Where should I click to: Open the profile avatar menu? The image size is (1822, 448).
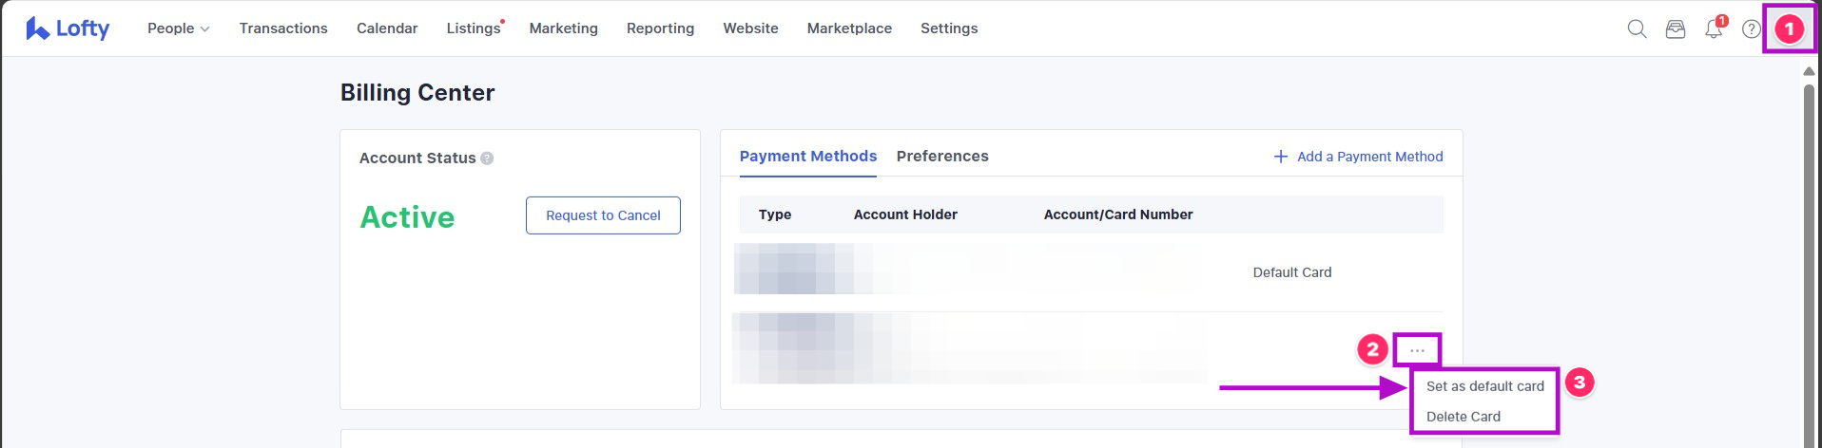pyautogui.click(x=1789, y=29)
